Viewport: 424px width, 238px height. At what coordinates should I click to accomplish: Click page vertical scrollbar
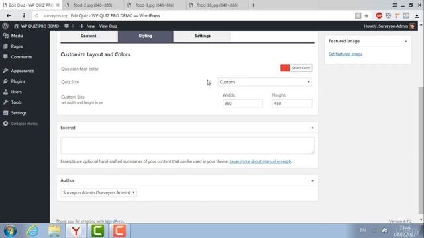click(x=421, y=150)
